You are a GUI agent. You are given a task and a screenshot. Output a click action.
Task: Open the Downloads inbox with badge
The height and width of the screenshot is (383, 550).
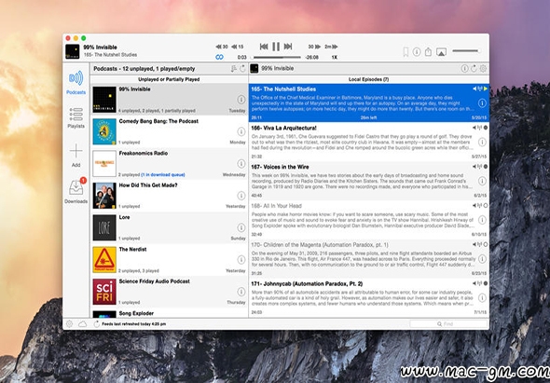tap(76, 191)
